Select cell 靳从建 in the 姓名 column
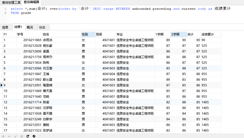The width and height of the screenshot is (244, 138). [62, 80]
